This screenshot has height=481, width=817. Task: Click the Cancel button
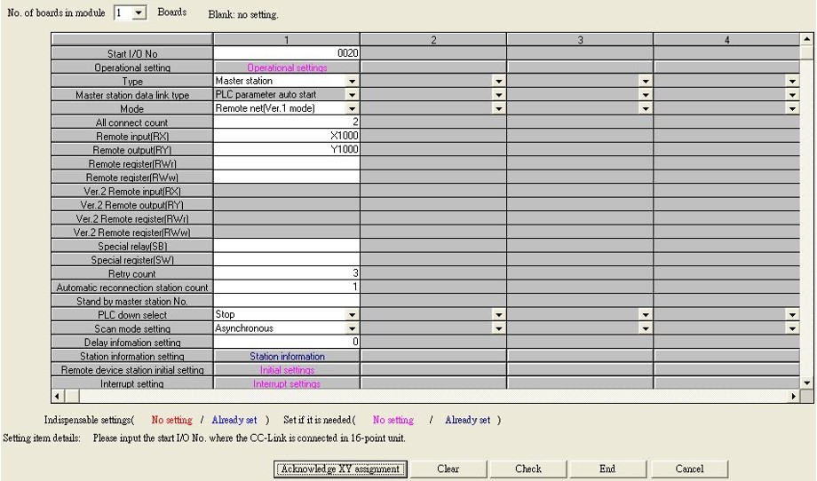pos(689,469)
